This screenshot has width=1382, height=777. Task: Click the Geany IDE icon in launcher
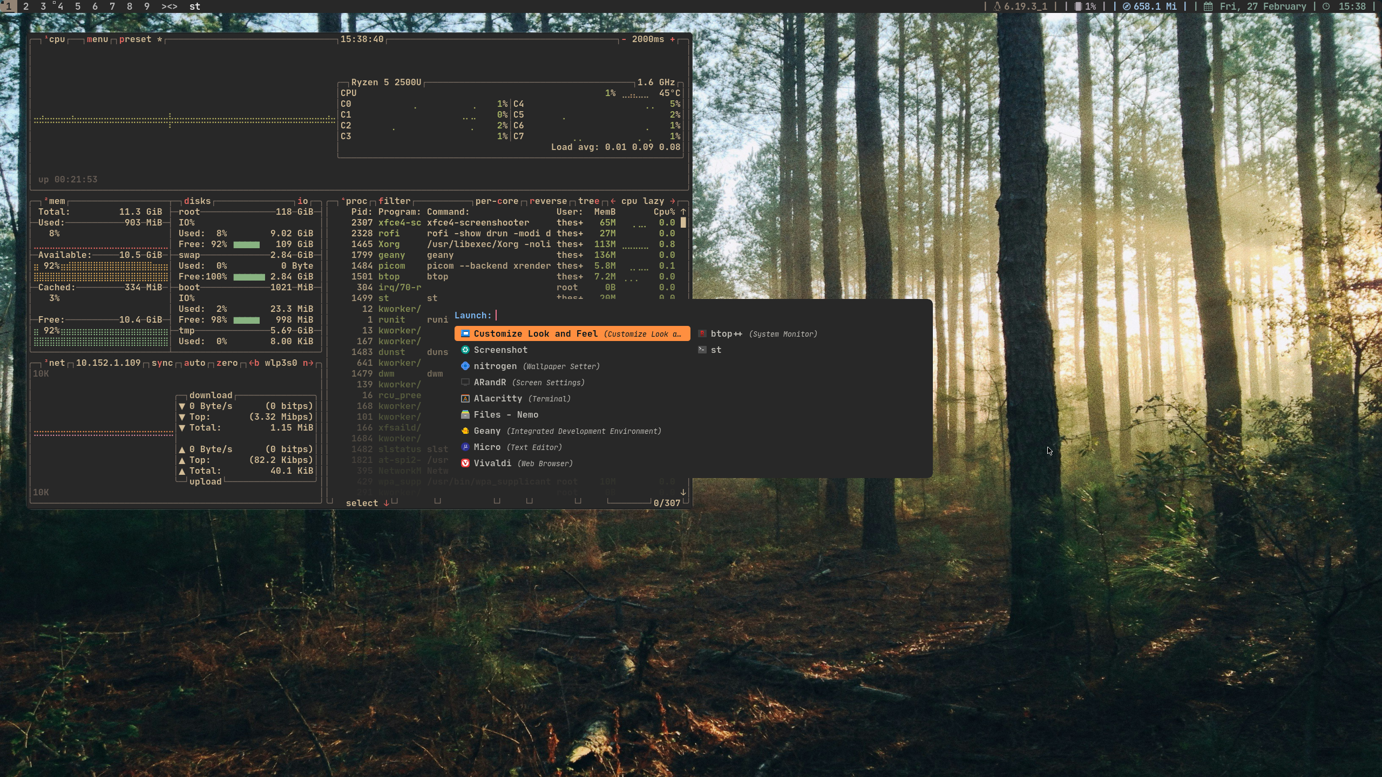click(465, 431)
